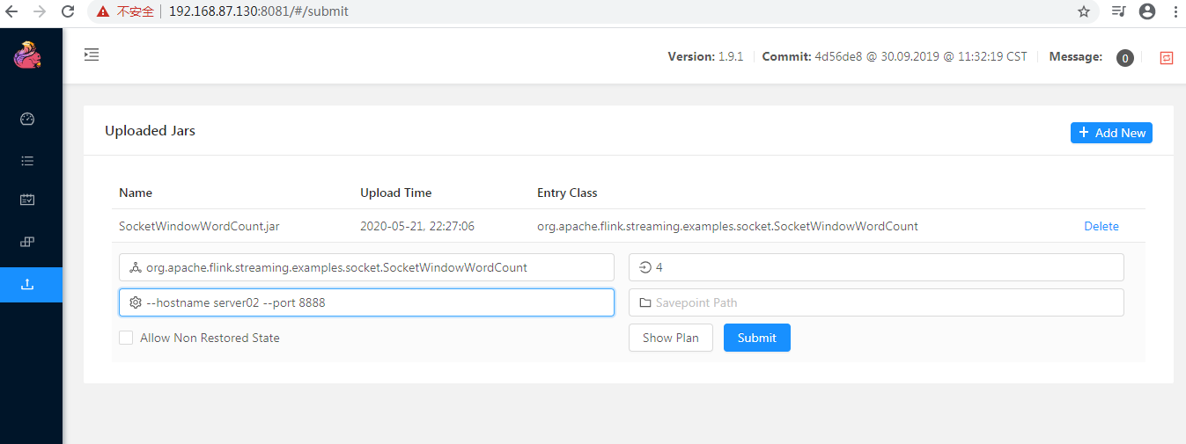Screen dimensions: 1186x444
Task: Edit the program arguments field
Action: [366, 302]
